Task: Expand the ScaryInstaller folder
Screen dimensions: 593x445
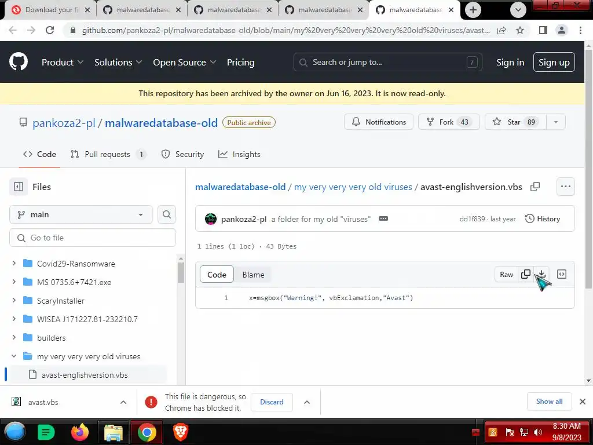Action: 14,300
